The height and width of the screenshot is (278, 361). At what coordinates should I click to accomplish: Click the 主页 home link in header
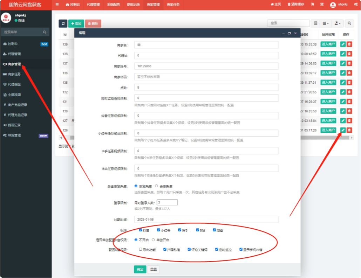point(276,4)
